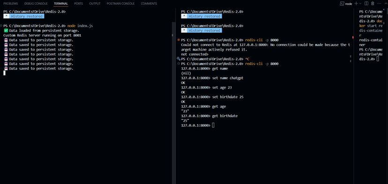388x184 pixels.
Task: Click the 'node' terminal name label
Action: pyautogui.click(x=349, y=4)
